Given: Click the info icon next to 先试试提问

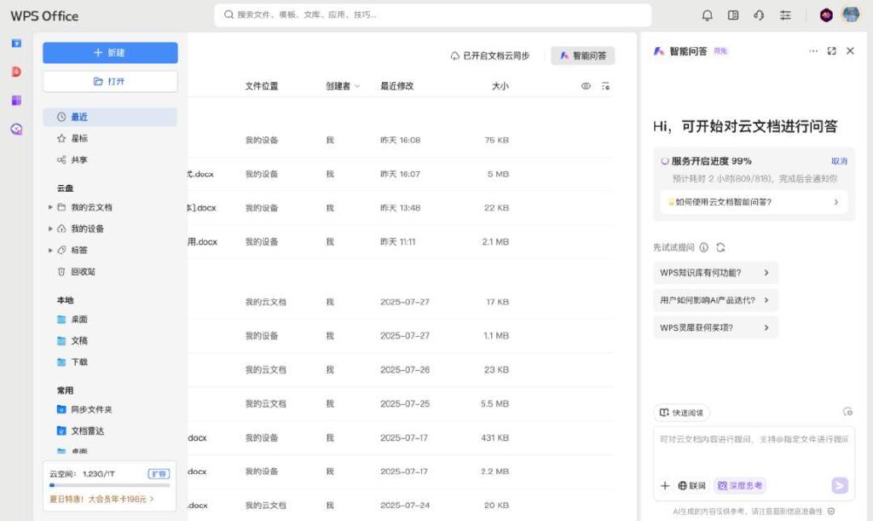Looking at the screenshot, I should [x=703, y=247].
